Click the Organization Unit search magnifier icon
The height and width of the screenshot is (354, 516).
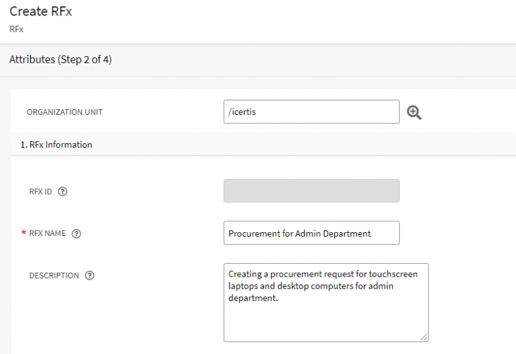pyautogui.click(x=414, y=112)
